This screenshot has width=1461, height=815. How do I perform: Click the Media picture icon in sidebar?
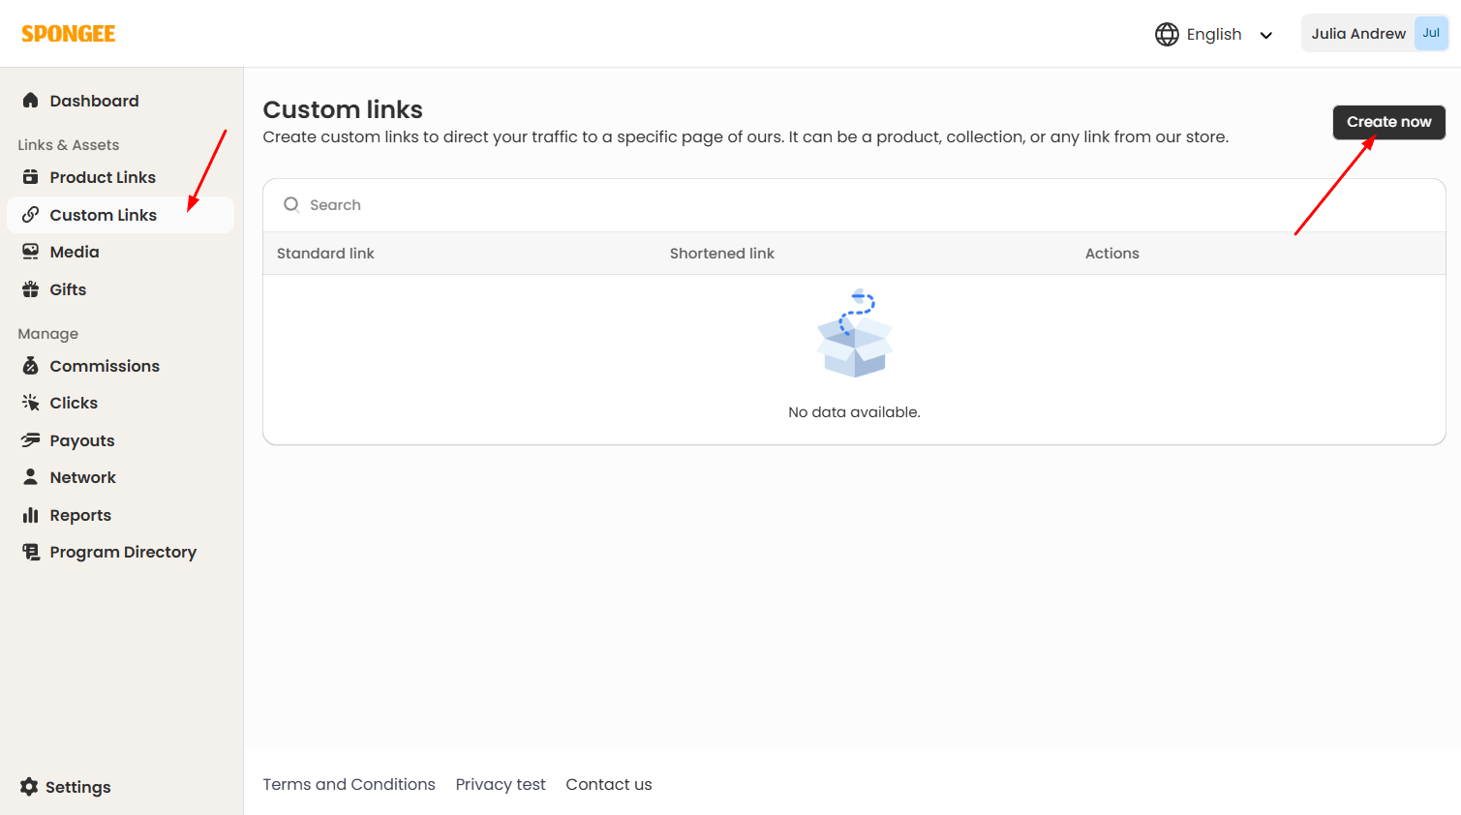click(x=30, y=252)
